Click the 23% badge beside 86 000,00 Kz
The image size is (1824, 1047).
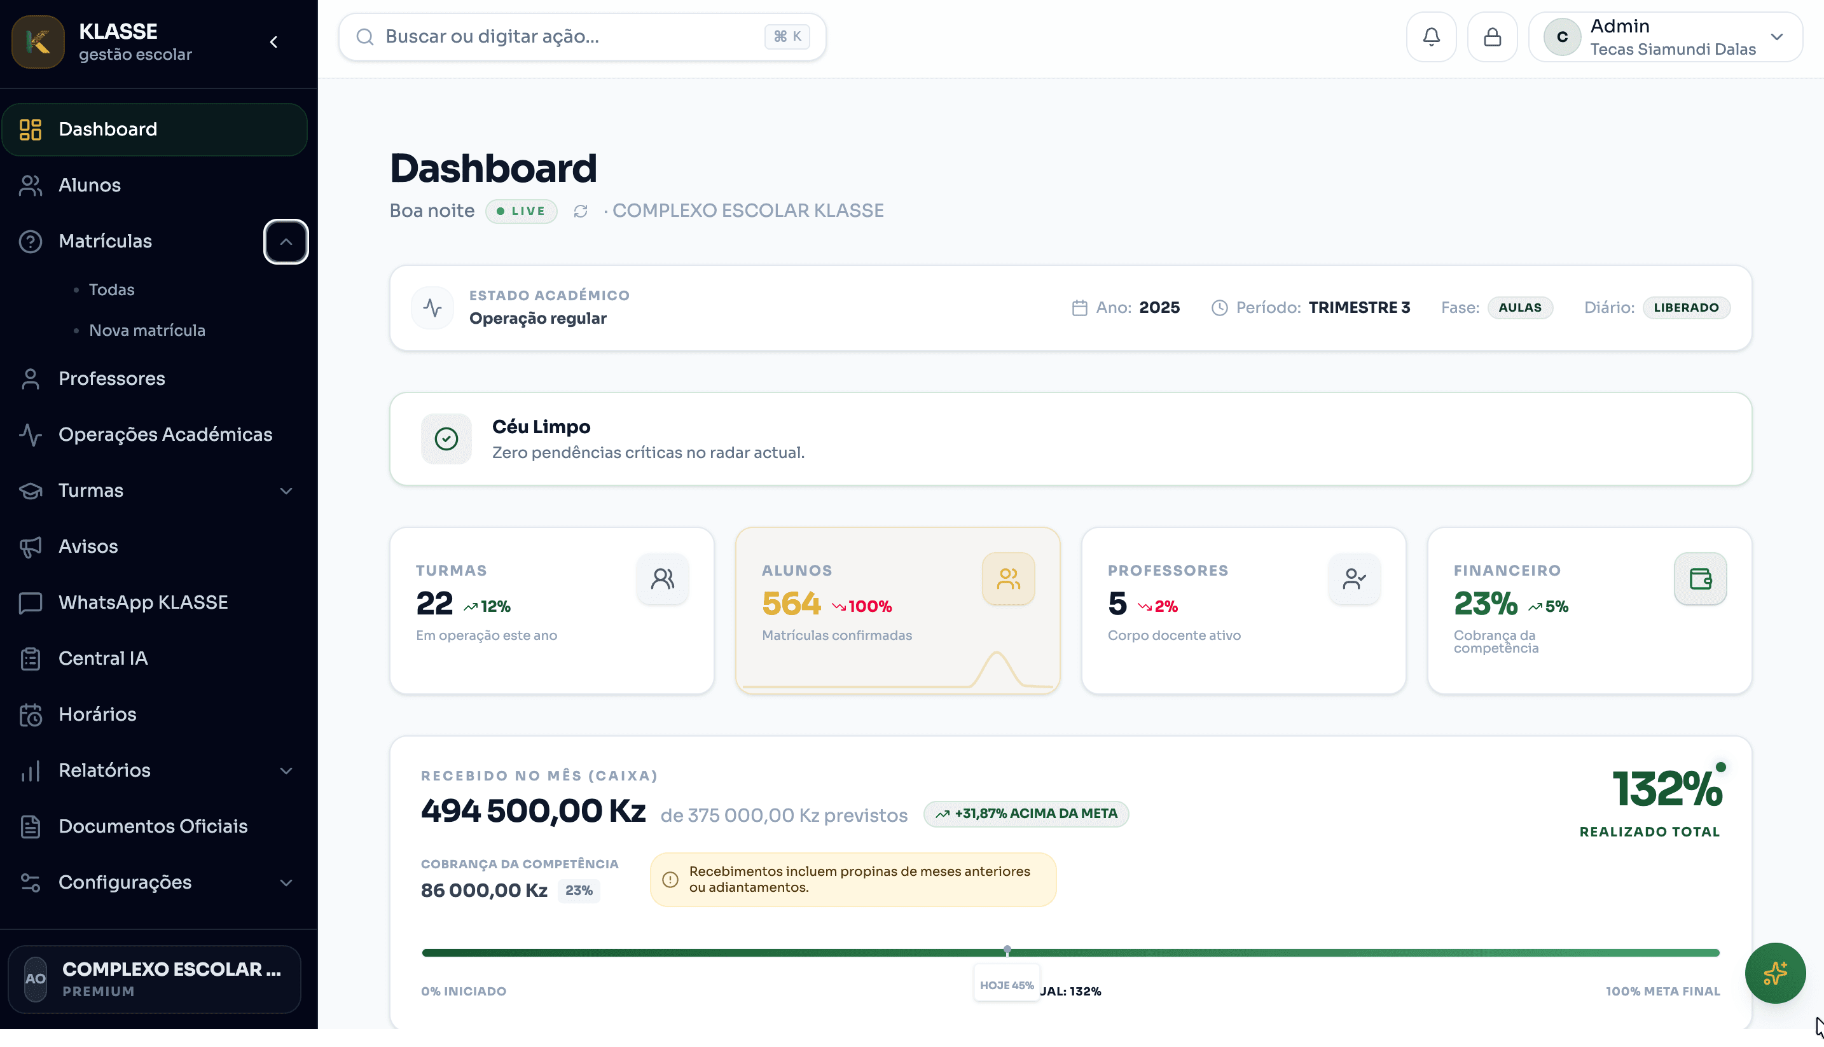tap(578, 891)
